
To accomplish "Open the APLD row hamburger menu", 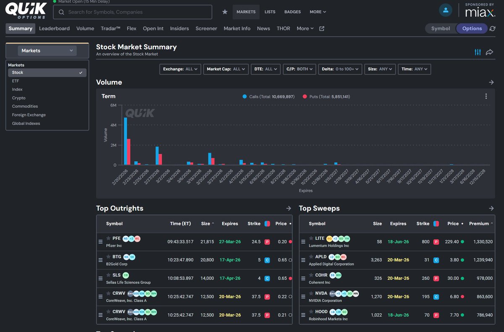I will (x=303, y=260).
